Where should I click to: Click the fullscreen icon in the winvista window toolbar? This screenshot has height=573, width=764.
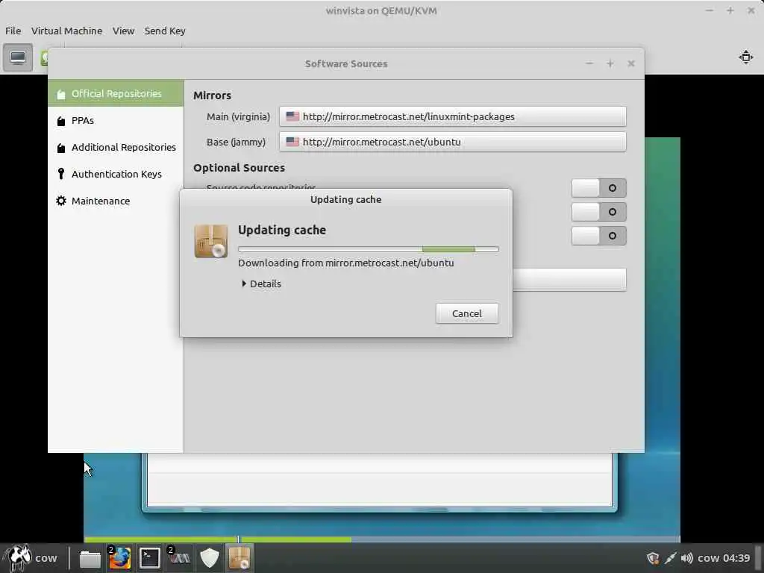(x=745, y=57)
